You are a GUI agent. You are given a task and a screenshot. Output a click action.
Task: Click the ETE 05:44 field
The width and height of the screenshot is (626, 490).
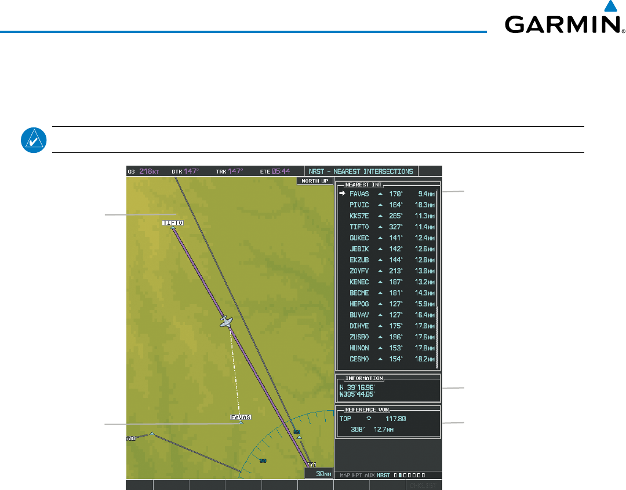tap(275, 171)
